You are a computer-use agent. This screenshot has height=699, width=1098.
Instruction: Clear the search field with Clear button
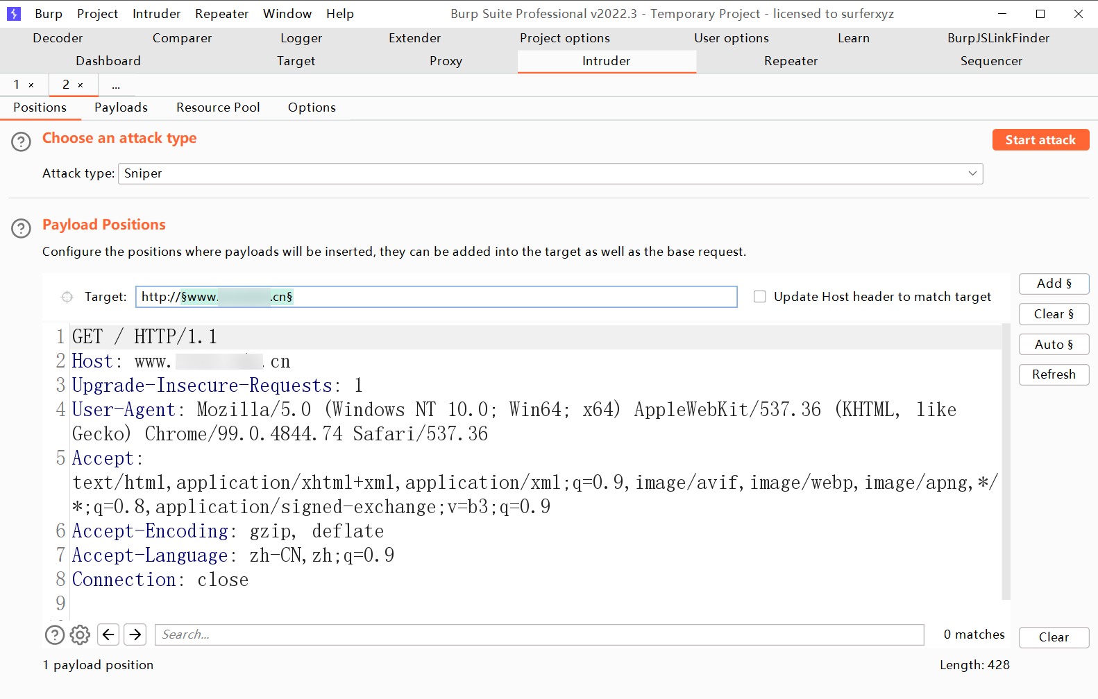[1054, 637]
